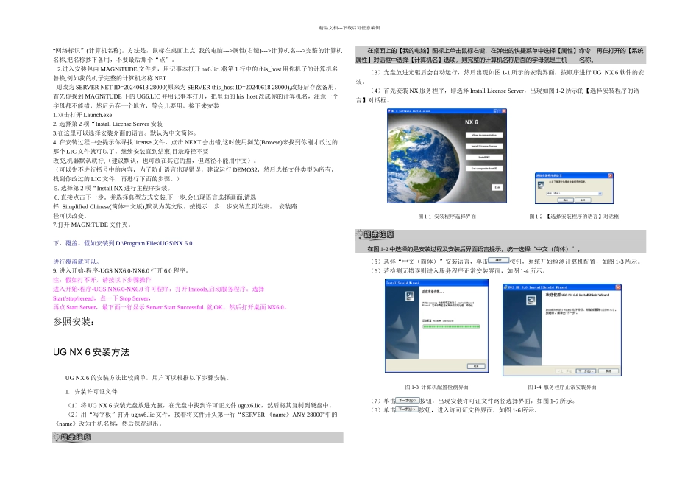This screenshot has height=495, width=699.
Task: Click the line with SERVER NET ID=20240618 28000
Action: pyautogui.click(x=197, y=87)
